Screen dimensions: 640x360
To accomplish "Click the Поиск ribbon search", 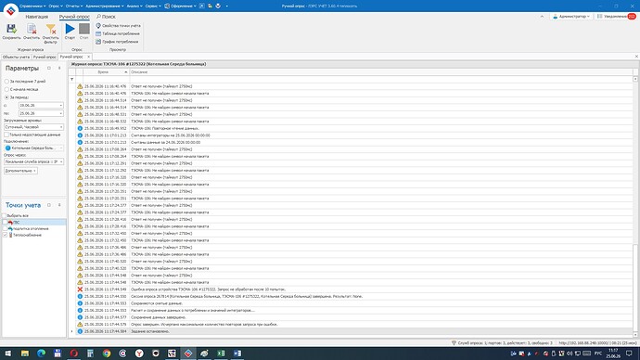I will [106, 17].
